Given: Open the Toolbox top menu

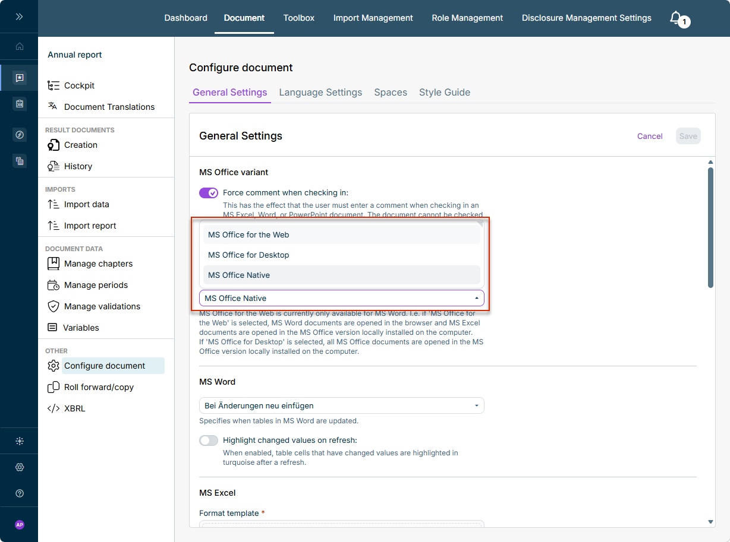Looking at the screenshot, I should click(x=299, y=18).
